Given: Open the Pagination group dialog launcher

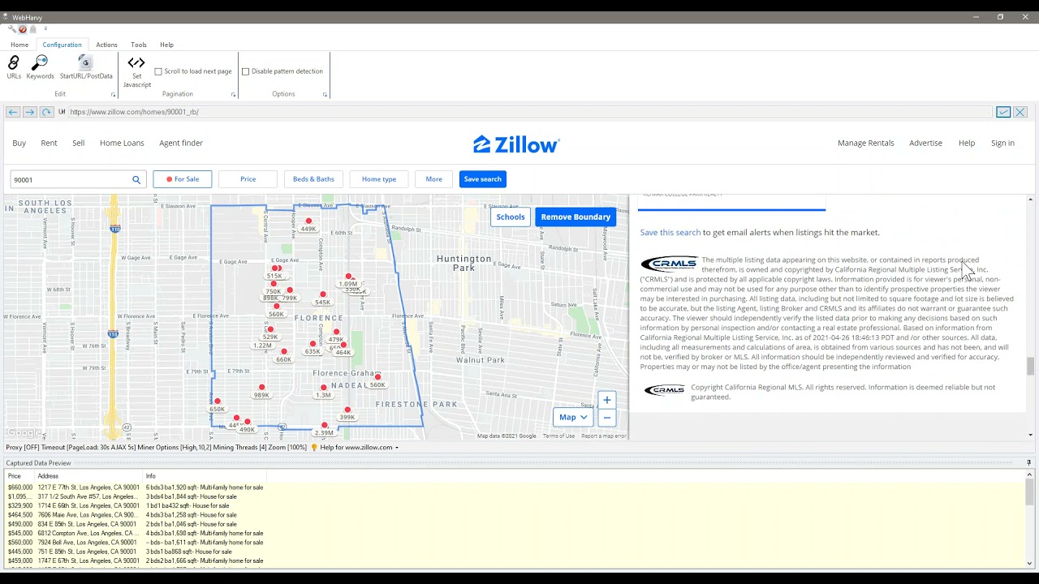Looking at the screenshot, I should [x=233, y=95].
